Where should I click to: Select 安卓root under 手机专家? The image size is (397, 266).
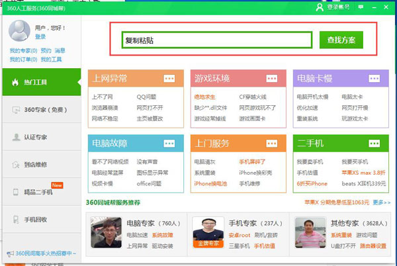tap(240, 235)
